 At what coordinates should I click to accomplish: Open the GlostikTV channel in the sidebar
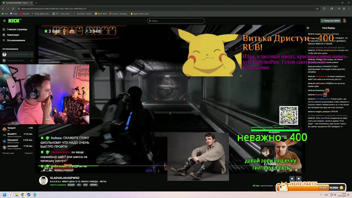coord(18,135)
